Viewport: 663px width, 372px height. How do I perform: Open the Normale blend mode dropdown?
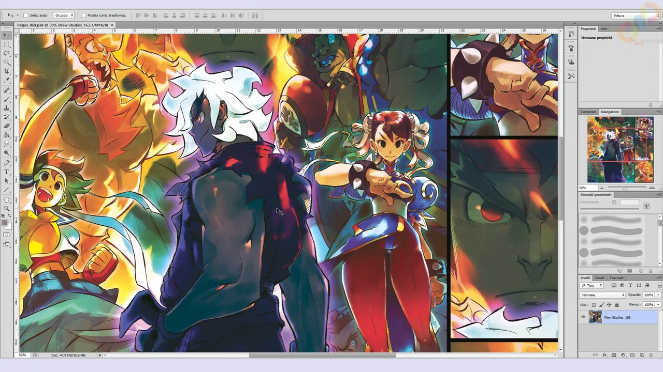pyautogui.click(x=603, y=295)
